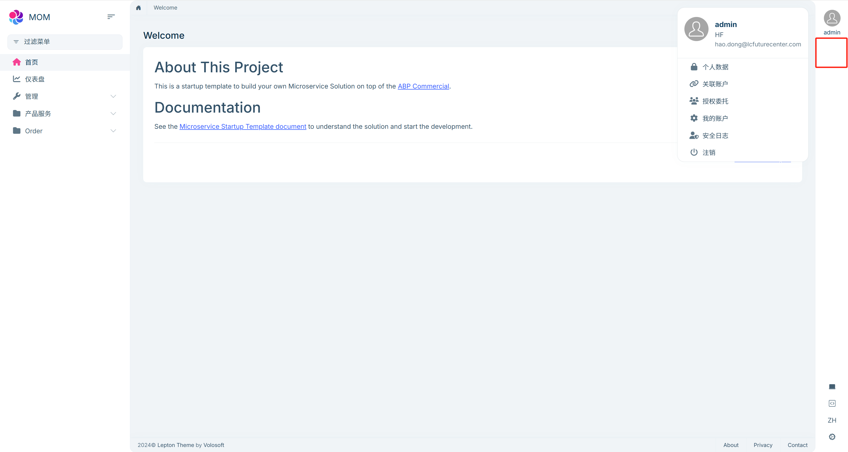848x452 pixels.
Task: Click the breadcrumb home icon
Action: 138,8
